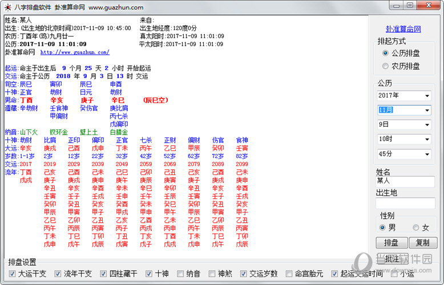Select 公历排盘 radio option

(385, 53)
